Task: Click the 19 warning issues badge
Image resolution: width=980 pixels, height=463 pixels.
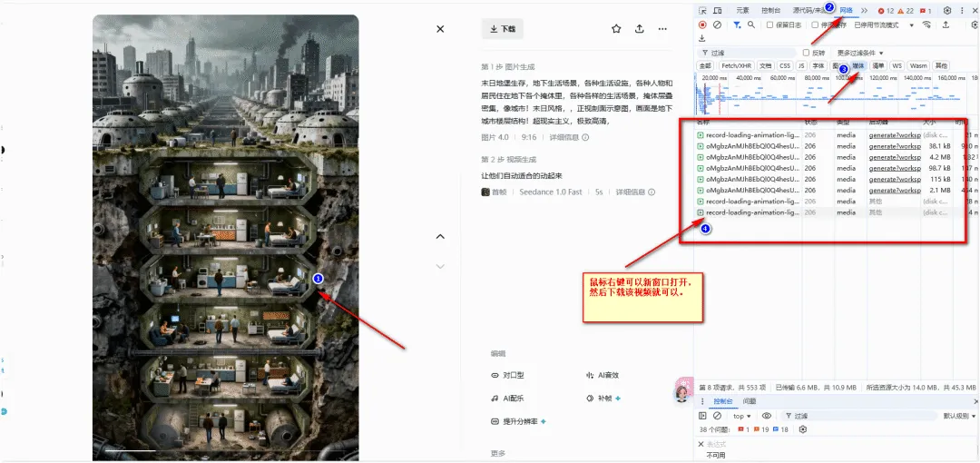Action: click(x=761, y=429)
